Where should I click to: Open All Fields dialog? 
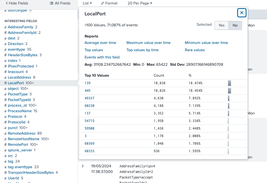(60, 3)
